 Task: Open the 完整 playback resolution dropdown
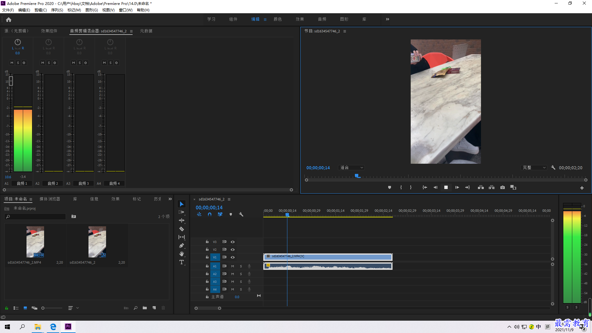coord(534,168)
